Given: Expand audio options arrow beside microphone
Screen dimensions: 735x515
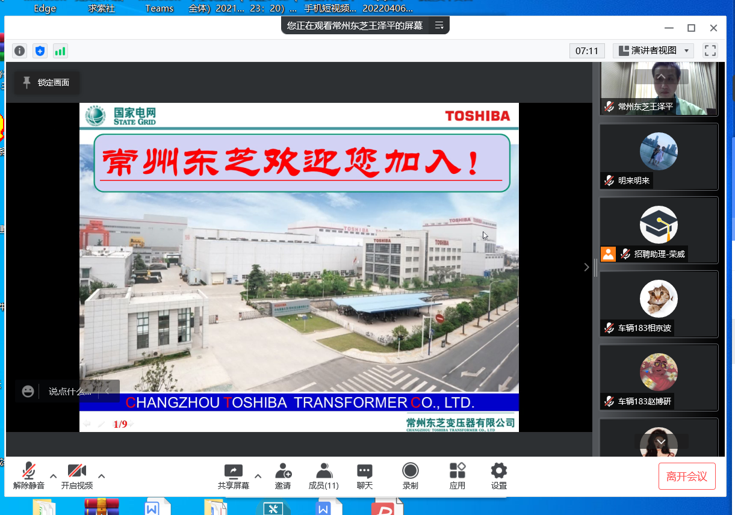Looking at the screenshot, I should coord(53,476).
